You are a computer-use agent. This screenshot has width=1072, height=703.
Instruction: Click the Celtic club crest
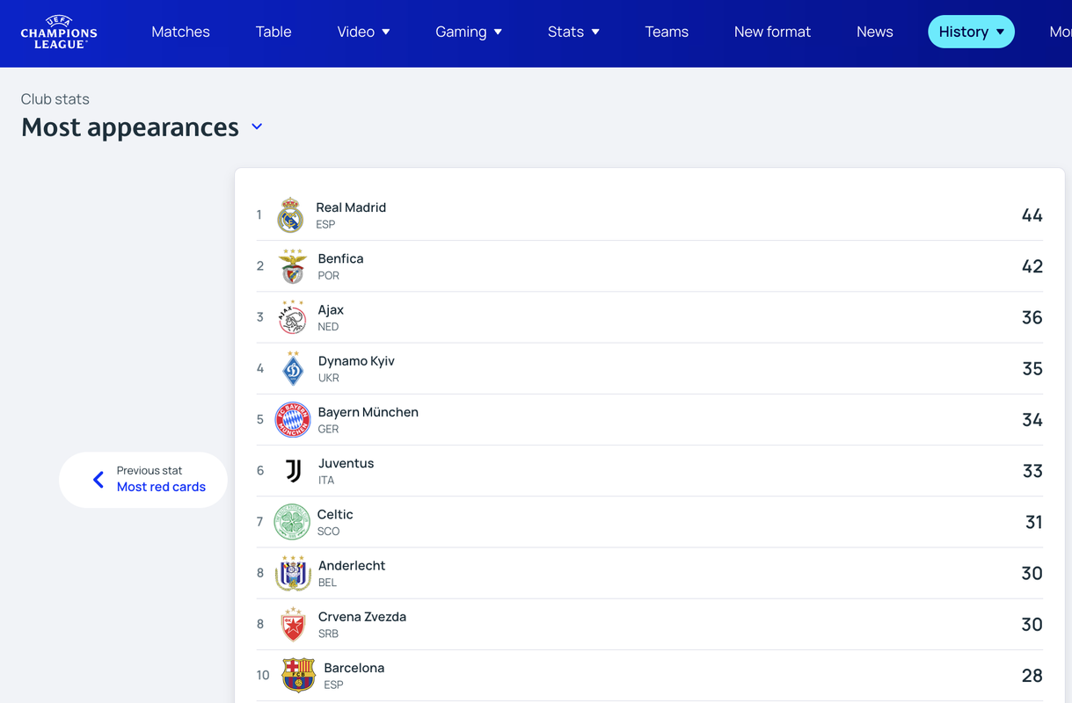292,522
